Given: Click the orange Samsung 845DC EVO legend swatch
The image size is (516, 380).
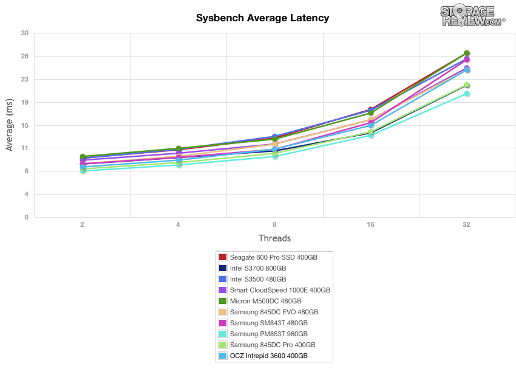Looking at the screenshot, I should point(223,312).
